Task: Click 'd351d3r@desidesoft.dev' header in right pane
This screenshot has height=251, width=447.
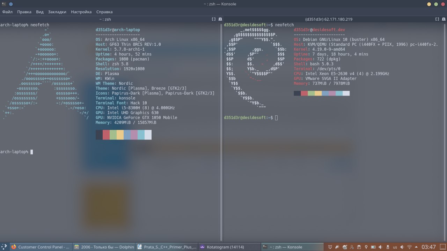Action: point(320,30)
